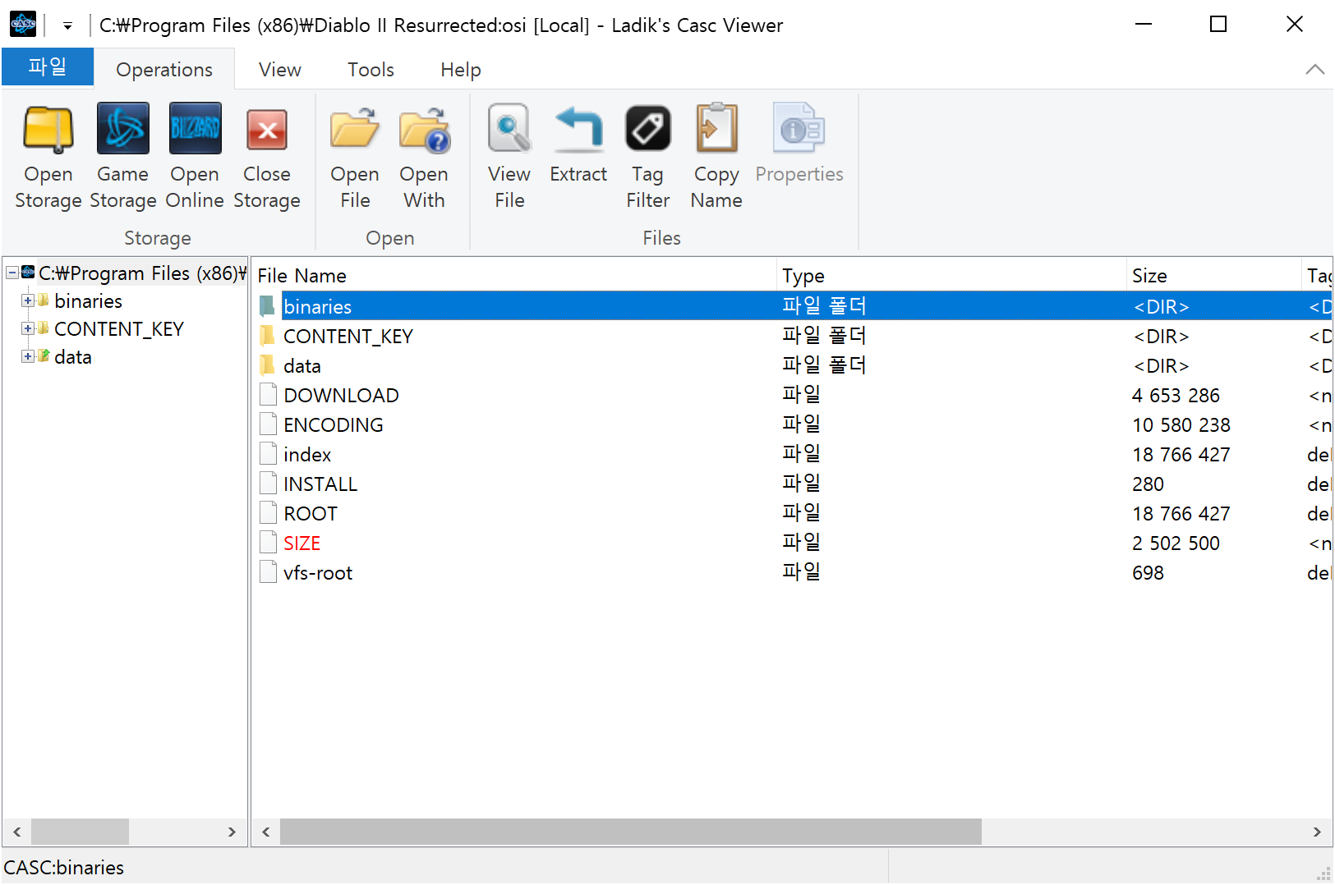
Task: Select the binaries row in file list
Action: [x=793, y=306]
